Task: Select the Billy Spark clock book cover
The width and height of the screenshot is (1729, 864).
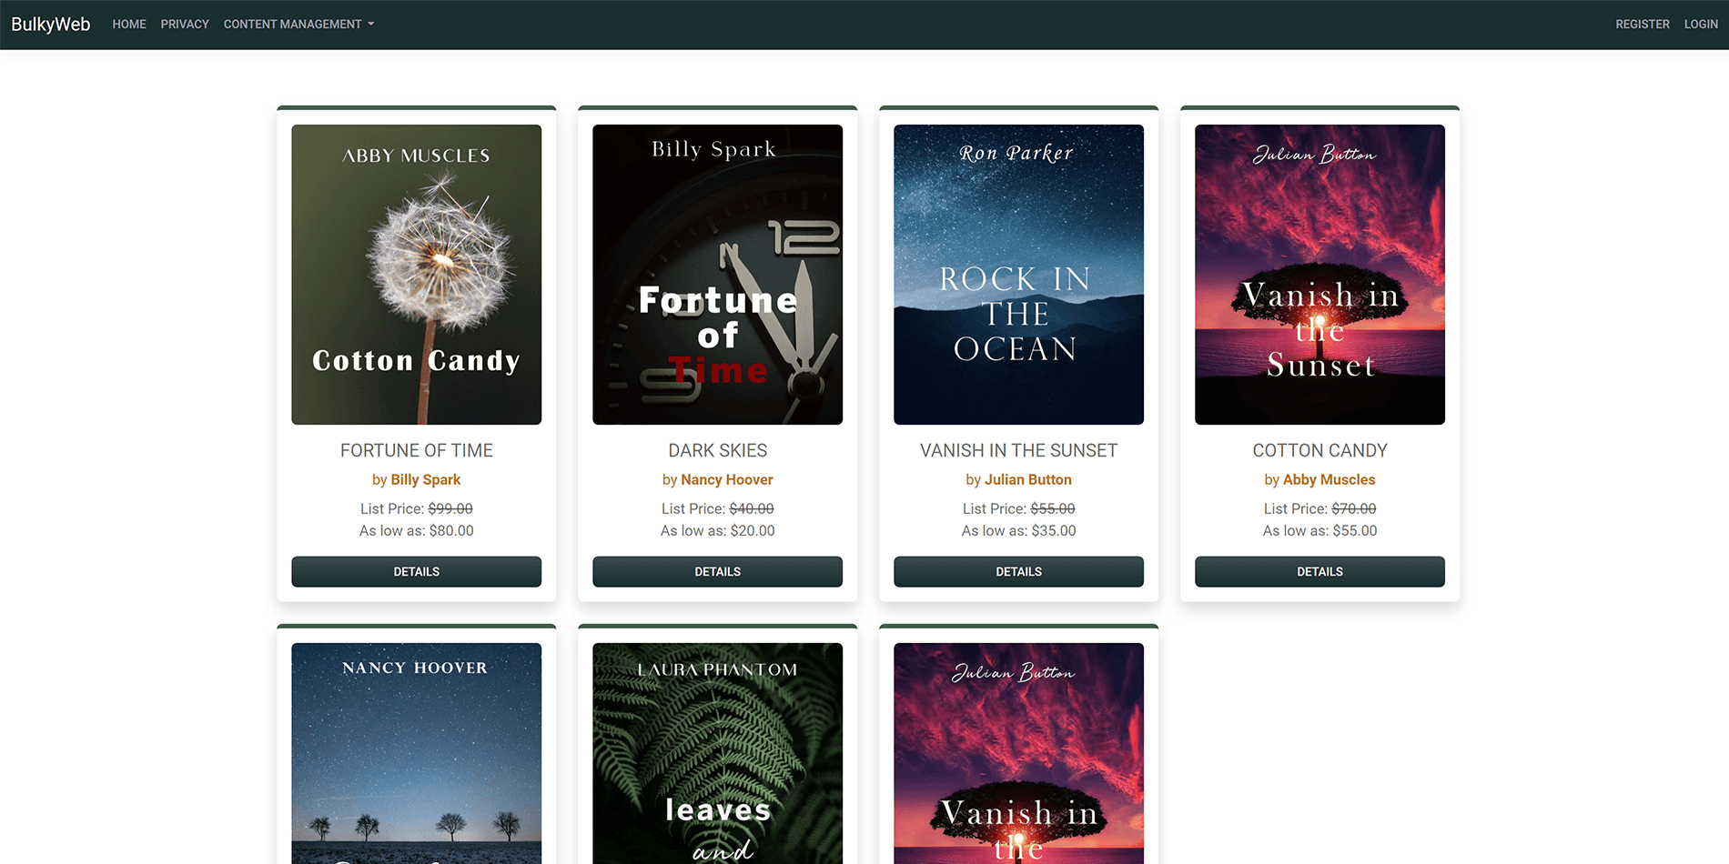Action: click(x=718, y=275)
